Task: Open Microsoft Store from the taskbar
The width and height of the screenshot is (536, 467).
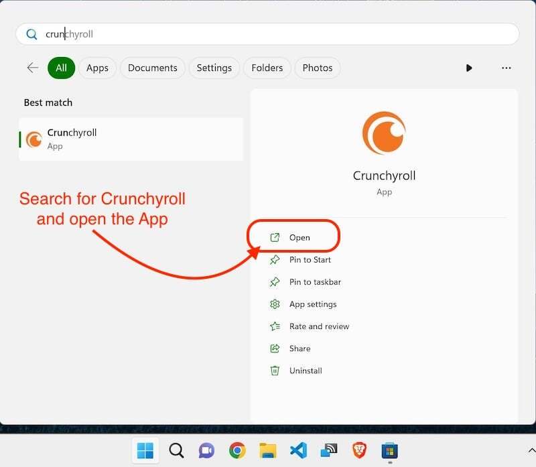Action: point(390,451)
